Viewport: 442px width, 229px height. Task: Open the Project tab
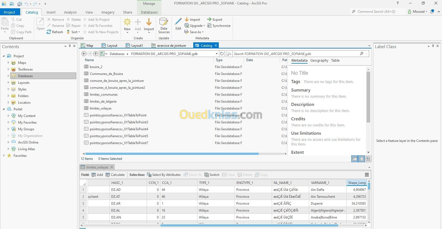coord(10,12)
